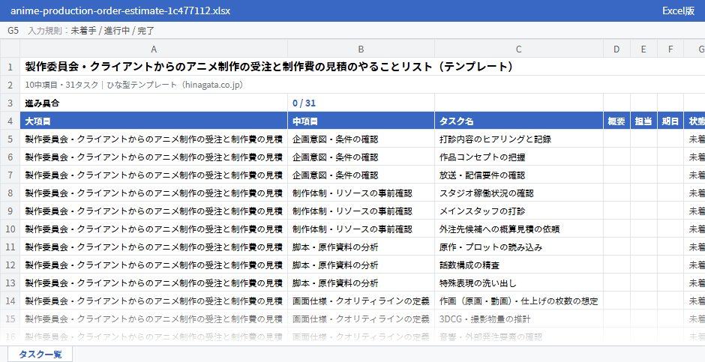The height and width of the screenshot is (362, 705).
Task: Select column D header
Action: (x=616, y=49)
